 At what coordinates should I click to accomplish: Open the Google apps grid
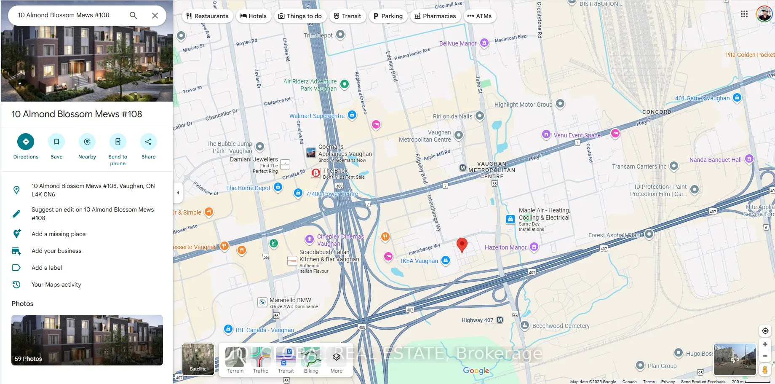pos(744,14)
